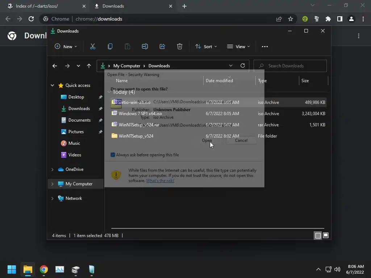Click the Search Downloads field
The image size is (371, 278).
290,66
